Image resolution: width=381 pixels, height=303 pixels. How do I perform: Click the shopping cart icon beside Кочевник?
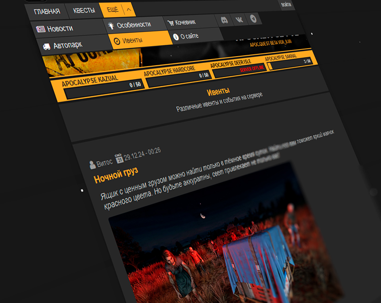pos(170,22)
